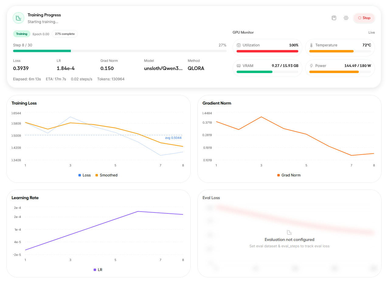Screen dimensions: 388x281
Task: Click the truncated unsloth/Qwen3 model name
Action: pyautogui.click(x=163, y=69)
